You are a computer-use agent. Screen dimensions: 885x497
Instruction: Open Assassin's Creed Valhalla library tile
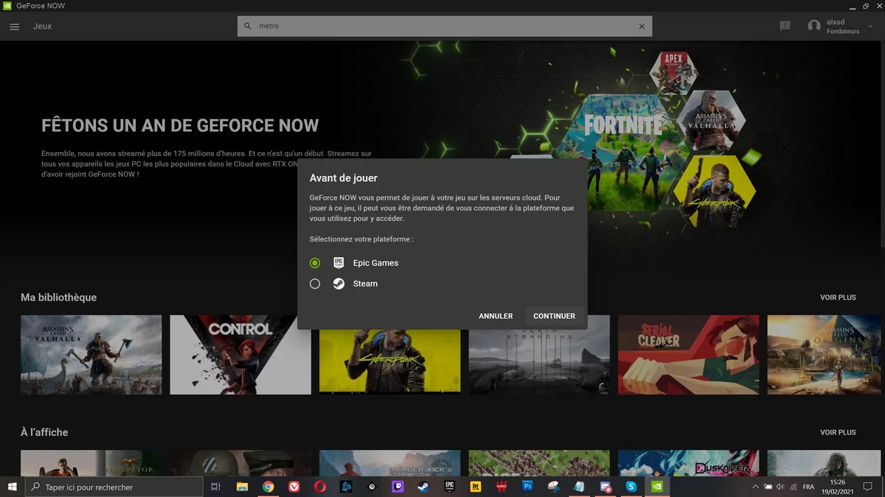[x=91, y=355]
